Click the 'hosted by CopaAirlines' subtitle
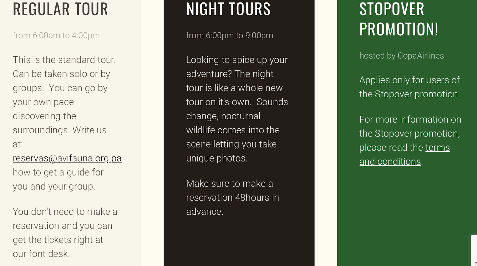This screenshot has height=266, width=477. coord(402,56)
